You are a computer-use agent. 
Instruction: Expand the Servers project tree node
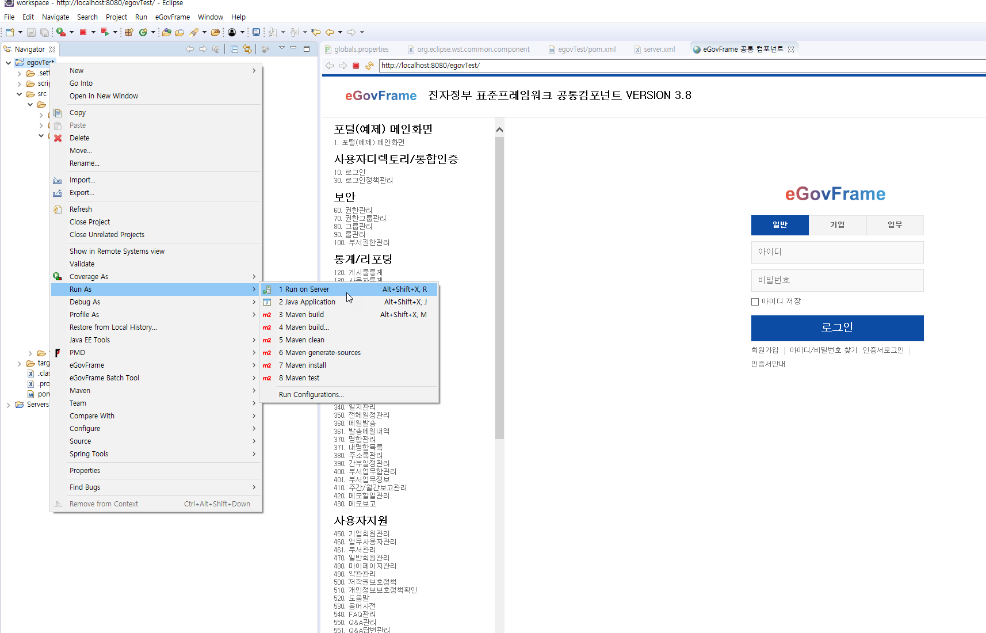click(8, 405)
